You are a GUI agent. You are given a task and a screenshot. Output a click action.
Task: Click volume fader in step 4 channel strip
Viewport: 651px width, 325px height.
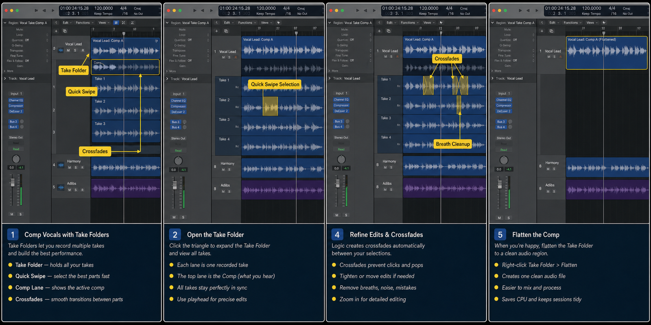pyautogui.click(x=337, y=184)
